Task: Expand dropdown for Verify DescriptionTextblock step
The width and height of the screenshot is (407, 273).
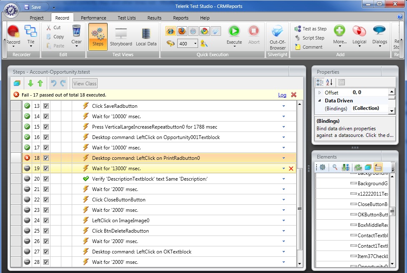Action: [284, 179]
